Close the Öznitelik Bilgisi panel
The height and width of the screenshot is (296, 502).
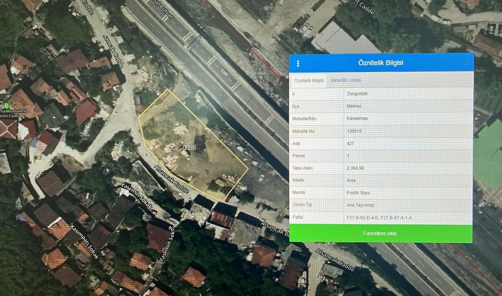[x=466, y=63]
